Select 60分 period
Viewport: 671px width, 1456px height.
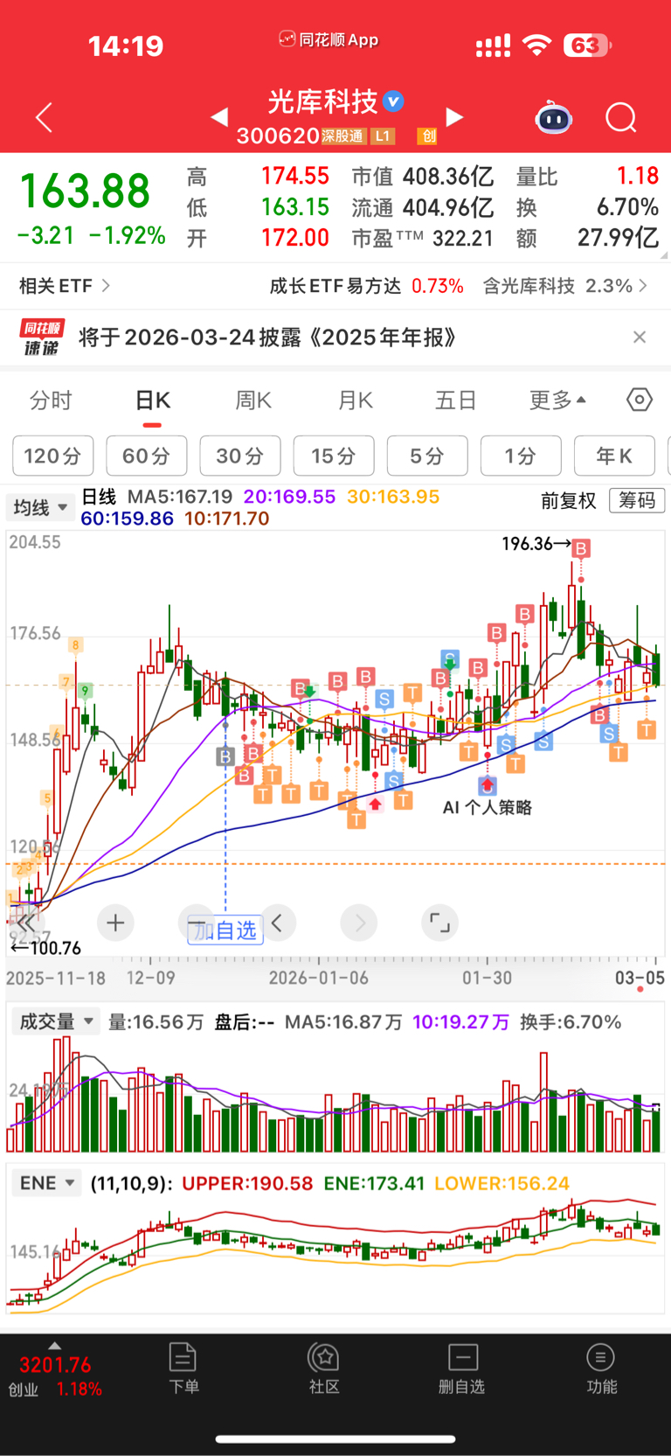[x=146, y=456]
